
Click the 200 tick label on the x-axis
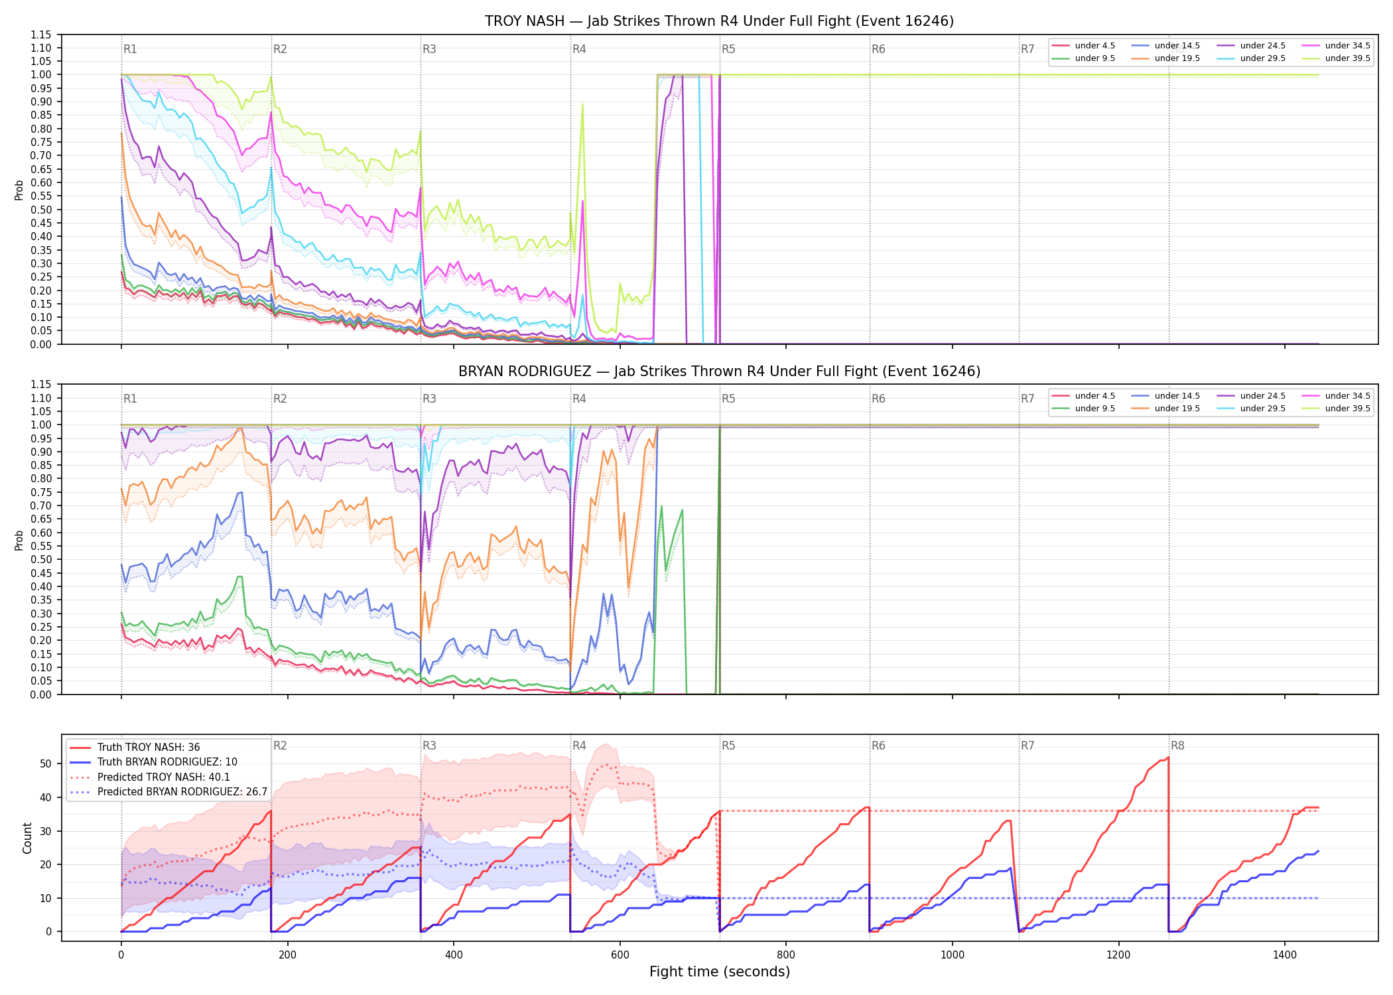(x=287, y=955)
